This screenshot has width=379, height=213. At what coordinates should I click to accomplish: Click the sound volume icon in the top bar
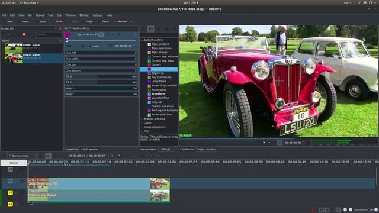pyautogui.click(x=365, y=2)
